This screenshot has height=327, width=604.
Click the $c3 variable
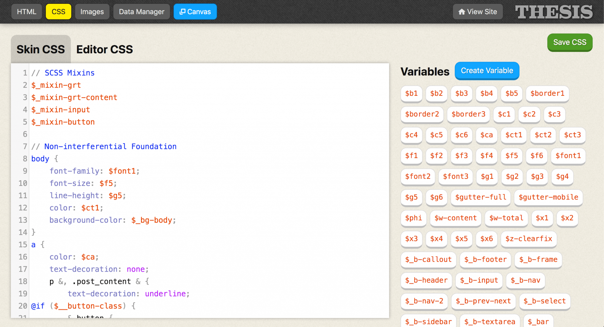click(554, 114)
